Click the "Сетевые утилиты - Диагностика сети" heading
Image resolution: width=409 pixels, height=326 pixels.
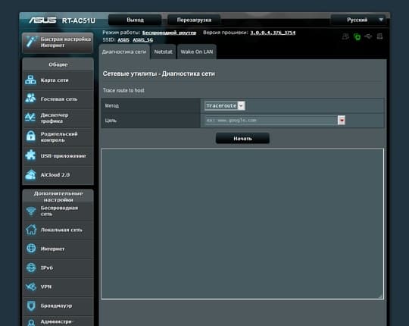tap(158, 74)
